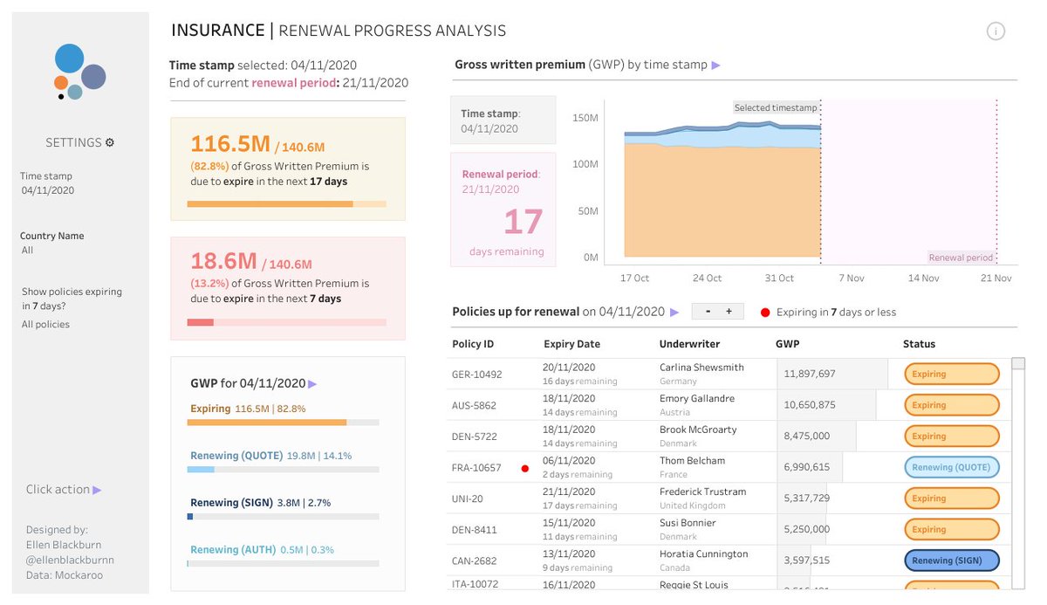Click the info icon in top right corner
The height and width of the screenshot is (605, 1047).
996,31
